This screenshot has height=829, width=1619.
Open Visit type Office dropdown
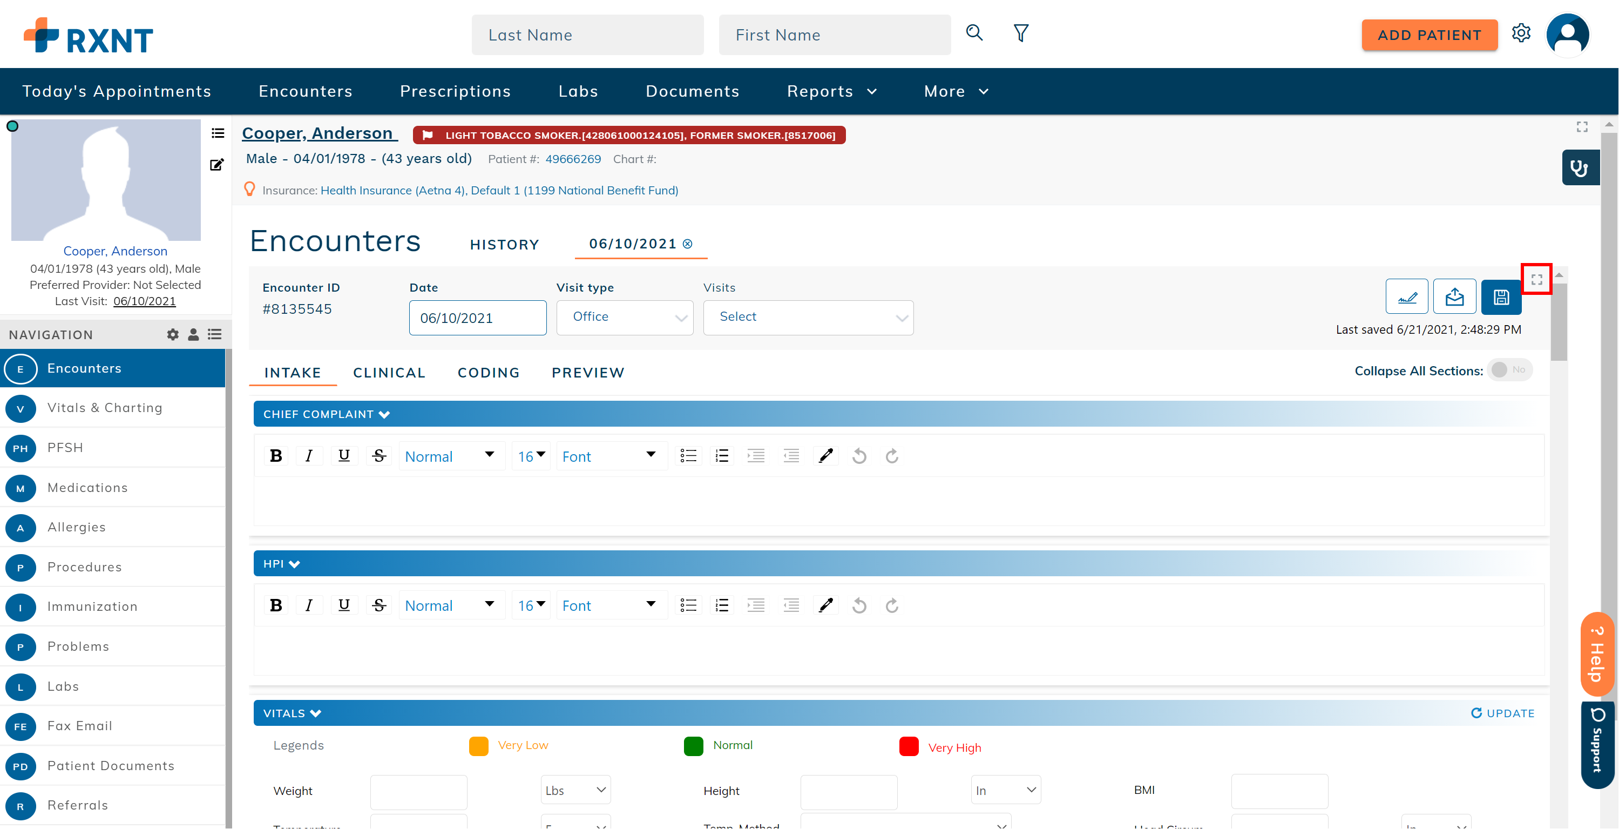pos(625,318)
